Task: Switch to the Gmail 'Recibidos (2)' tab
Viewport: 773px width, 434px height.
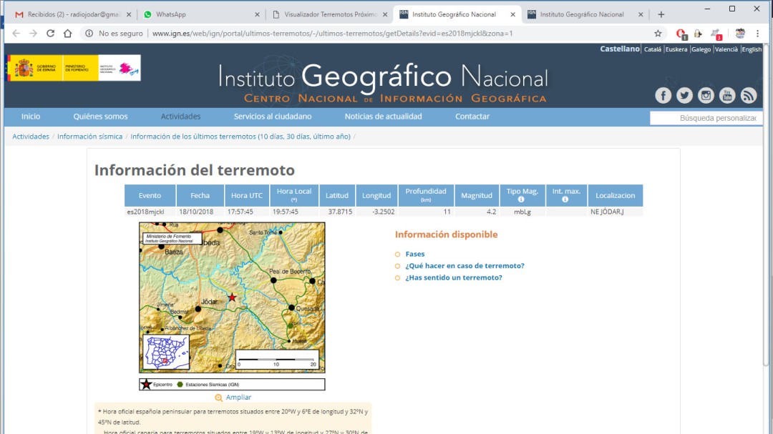Action: point(72,15)
